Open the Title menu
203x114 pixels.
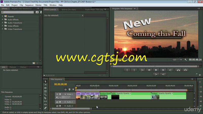click(45, 5)
